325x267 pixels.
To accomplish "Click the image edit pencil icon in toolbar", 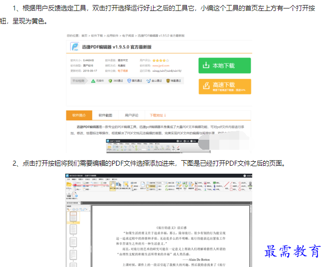I will pyautogui.click(x=178, y=184).
